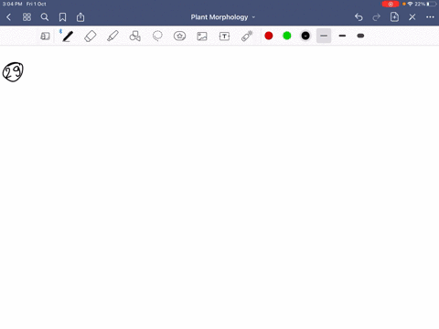Activate the Laser pointer tool

click(247, 36)
